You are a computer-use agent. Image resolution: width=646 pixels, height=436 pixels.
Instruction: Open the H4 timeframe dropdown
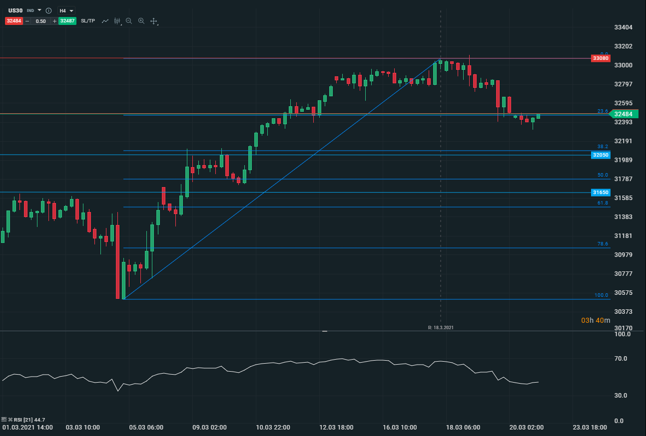tap(65, 10)
